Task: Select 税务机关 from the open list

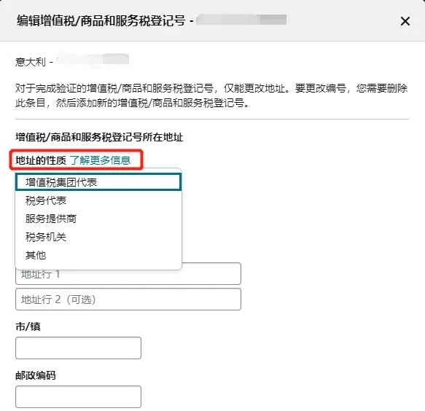Action: pos(98,237)
